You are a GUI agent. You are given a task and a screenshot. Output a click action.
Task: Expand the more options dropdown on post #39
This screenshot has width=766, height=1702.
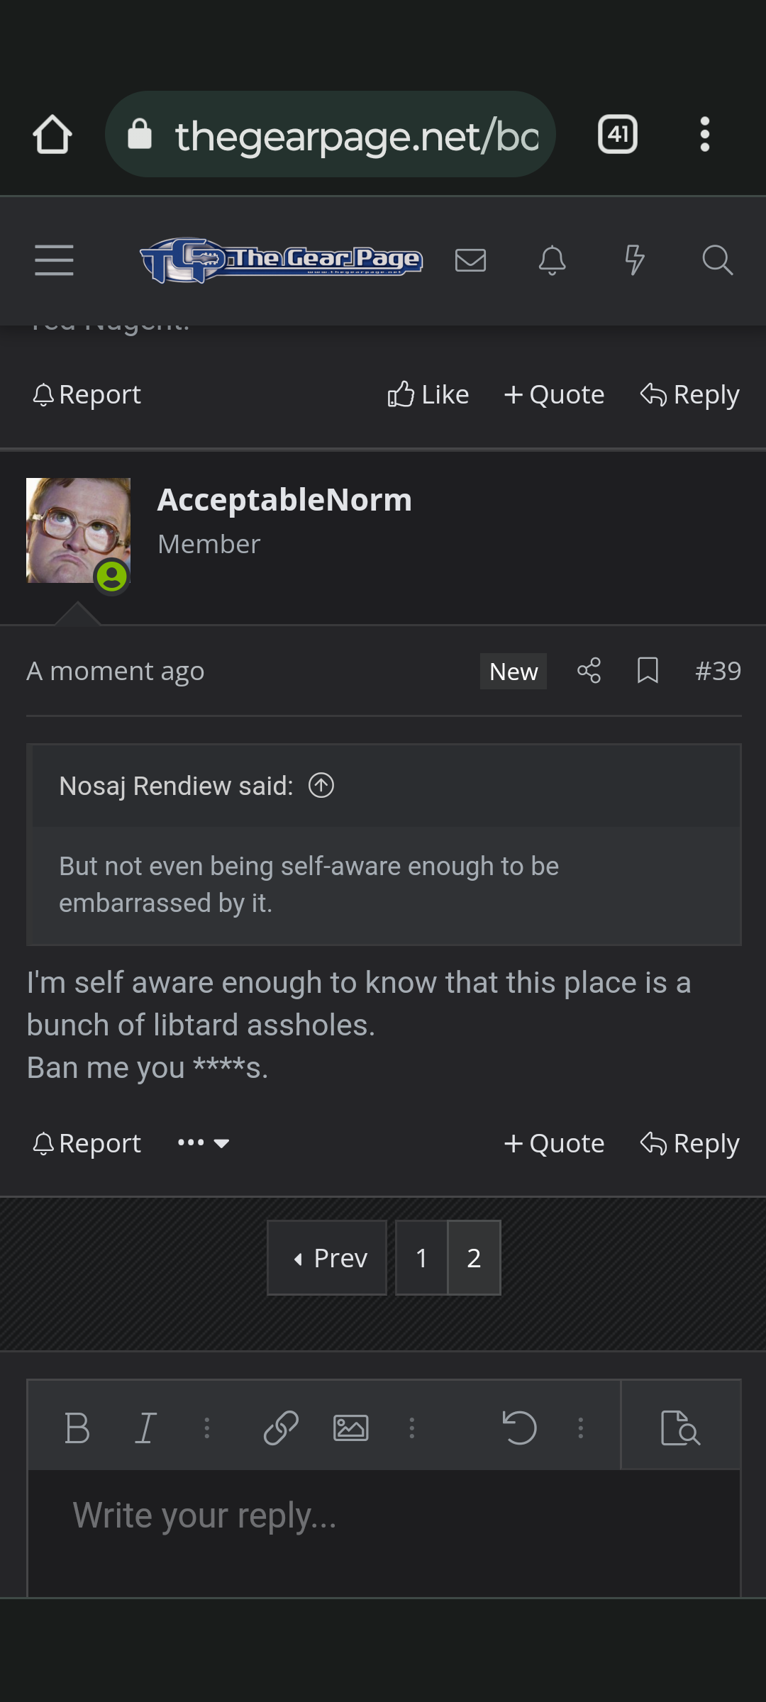click(204, 1142)
